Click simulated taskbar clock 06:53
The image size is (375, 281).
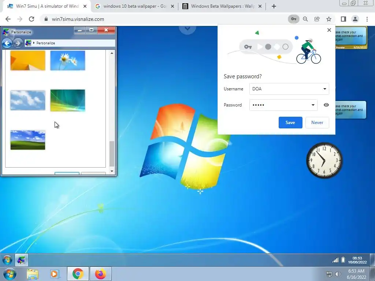(x=357, y=260)
